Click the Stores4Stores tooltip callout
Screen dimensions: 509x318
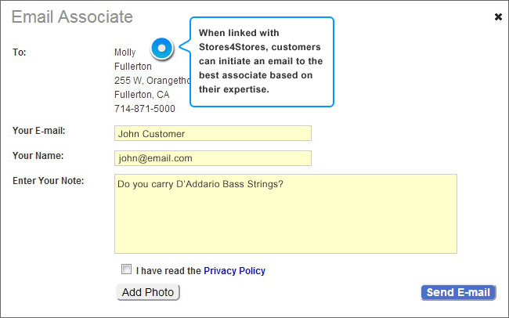pos(262,62)
